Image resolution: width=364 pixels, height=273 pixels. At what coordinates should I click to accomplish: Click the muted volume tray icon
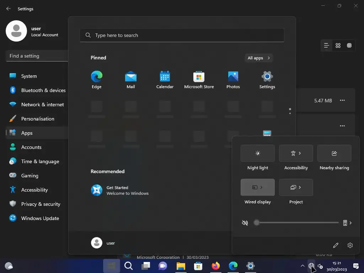[x=320, y=266]
